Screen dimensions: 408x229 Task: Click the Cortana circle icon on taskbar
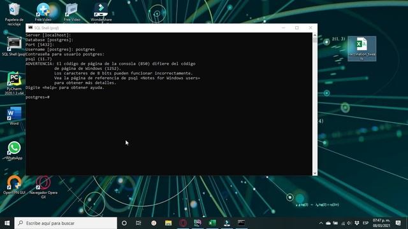point(124,223)
